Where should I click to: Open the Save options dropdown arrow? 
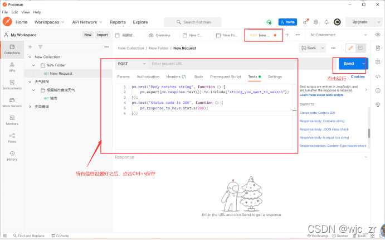[323, 48]
